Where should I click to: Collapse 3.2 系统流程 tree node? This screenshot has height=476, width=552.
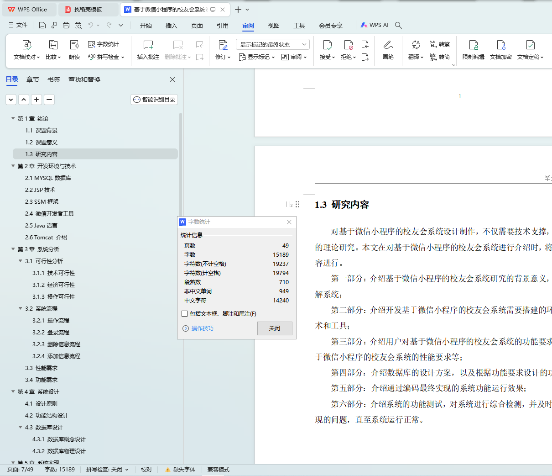[20, 308]
